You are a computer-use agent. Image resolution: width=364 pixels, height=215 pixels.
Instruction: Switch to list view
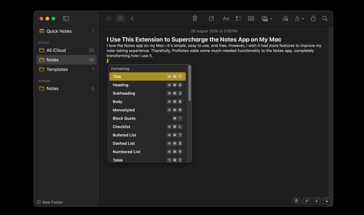[x=109, y=18]
